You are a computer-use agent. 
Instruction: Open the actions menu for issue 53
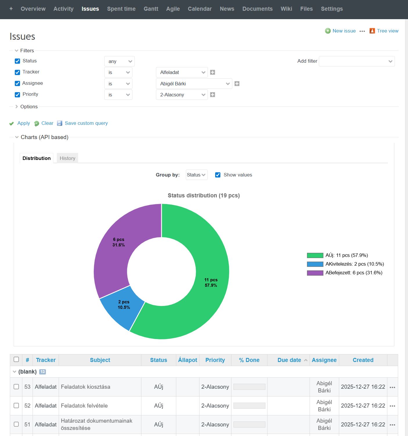coord(392,387)
